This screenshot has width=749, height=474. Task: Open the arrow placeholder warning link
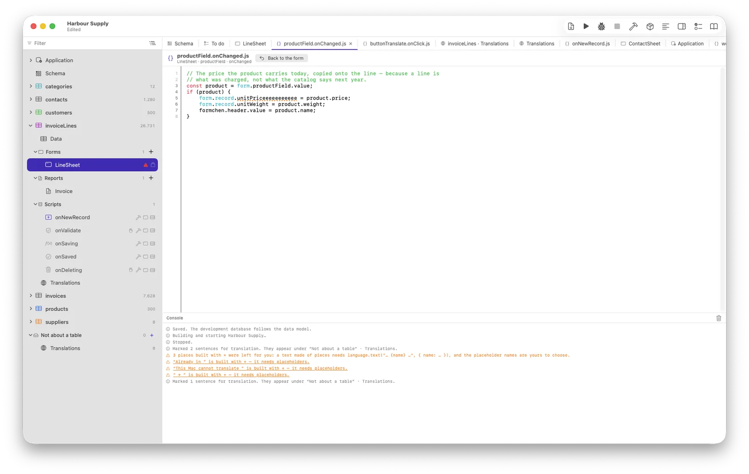(231, 375)
